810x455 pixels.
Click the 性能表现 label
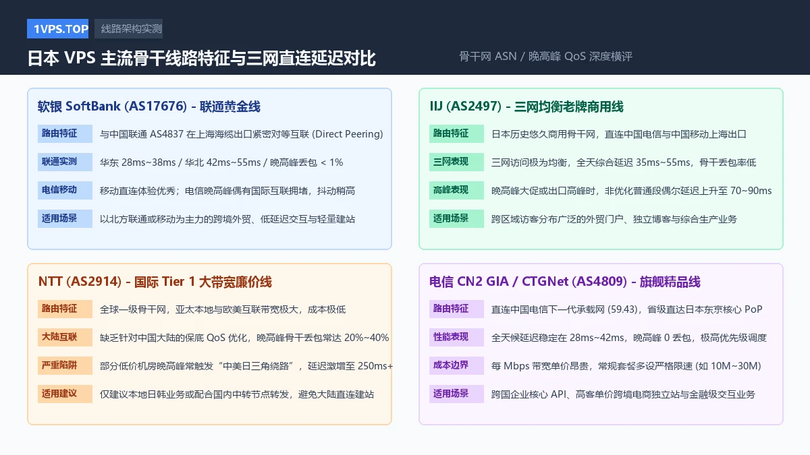click(x=457, y=337)
